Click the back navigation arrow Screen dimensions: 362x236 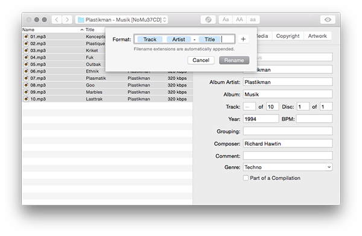[57, 20]
